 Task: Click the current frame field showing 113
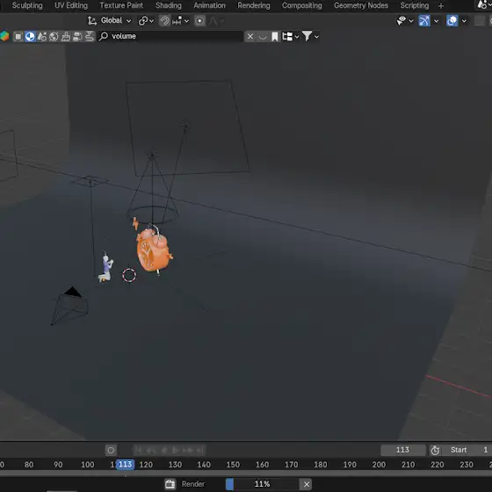click(402, 450)
